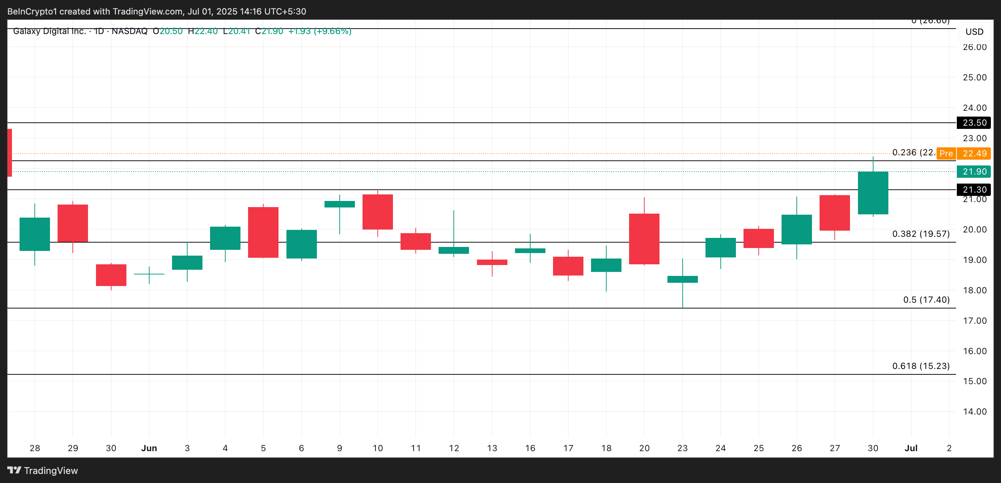The image size is (1001, 483).
Task: Click the TradingView logo icon
Action: (14, 470)
